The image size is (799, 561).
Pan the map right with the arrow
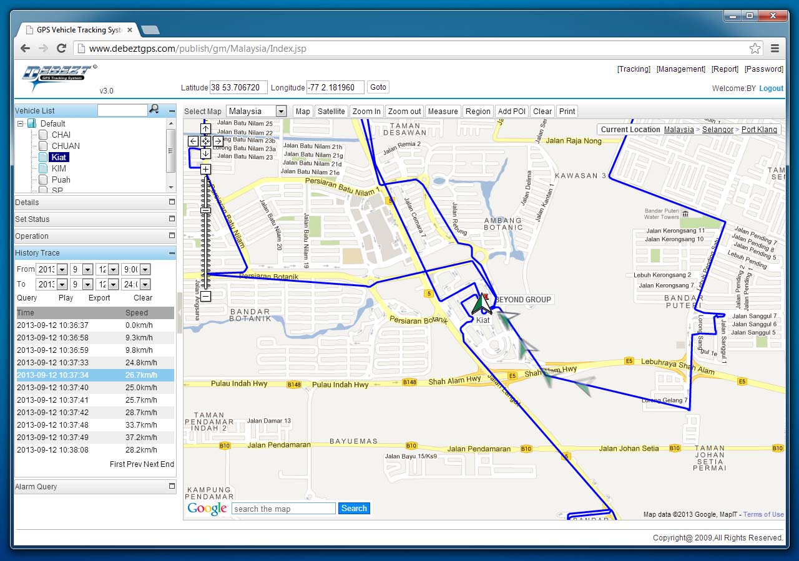click(218, 141)
